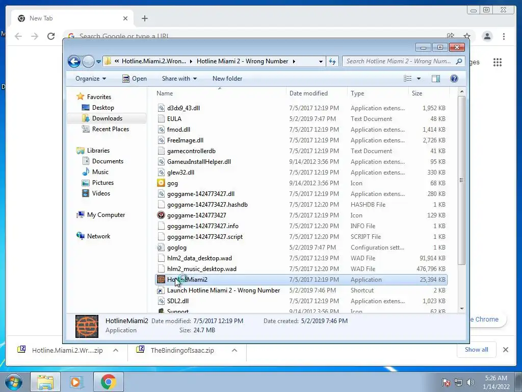Click the scrollbar down arrow
The width and height of the screenshot is (522, 392).
pyautogui.click(x=462, y=309)
